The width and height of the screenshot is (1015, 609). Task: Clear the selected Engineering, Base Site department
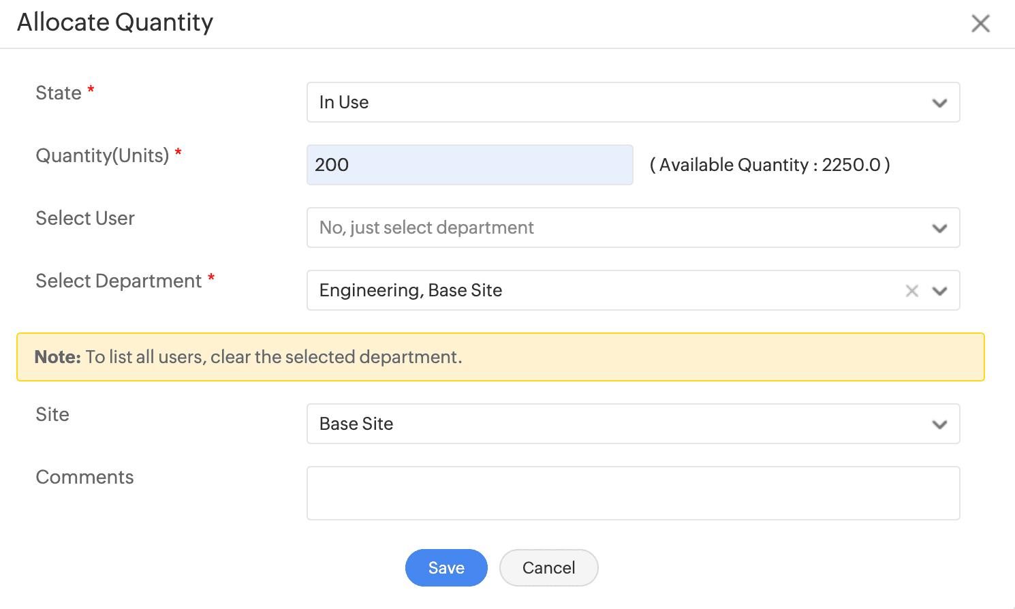point(911,291)
